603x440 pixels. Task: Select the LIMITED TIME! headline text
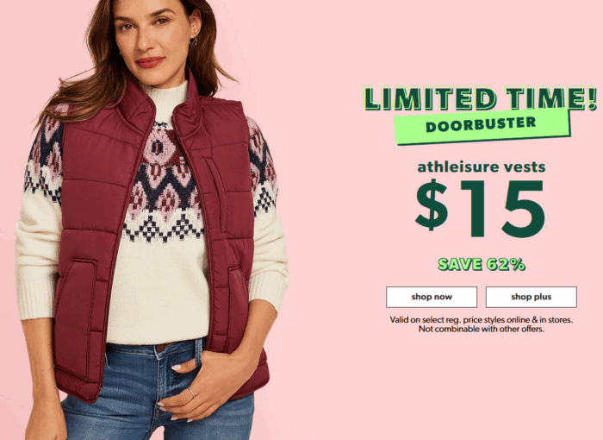click(x=481, y=98)
